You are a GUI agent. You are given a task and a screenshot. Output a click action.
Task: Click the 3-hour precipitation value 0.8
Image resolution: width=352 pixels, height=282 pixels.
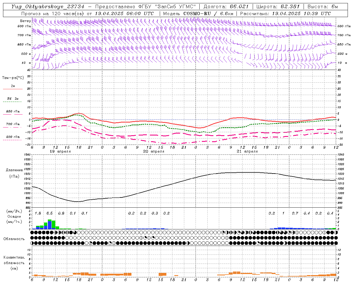click(61, 213)
